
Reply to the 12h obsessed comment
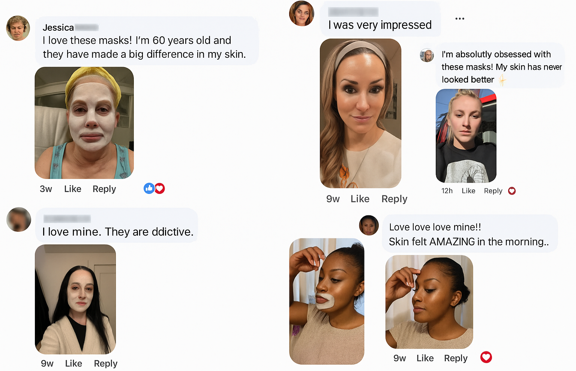[x=493, y=191]
